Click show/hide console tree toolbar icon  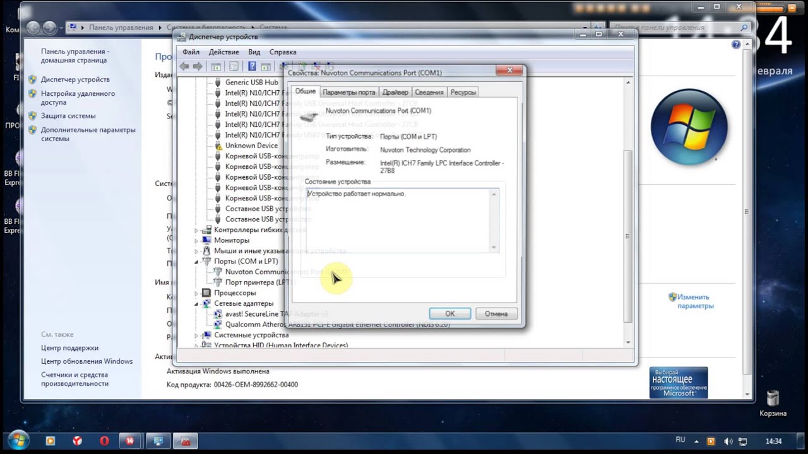[217, 66]
